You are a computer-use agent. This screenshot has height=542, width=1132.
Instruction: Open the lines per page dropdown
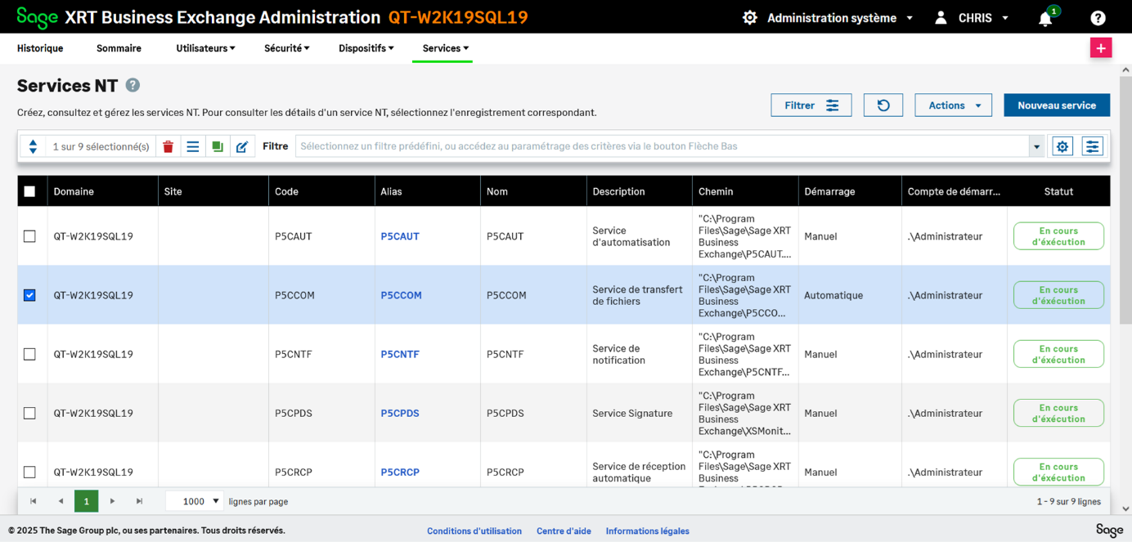(x=195, y=501)
